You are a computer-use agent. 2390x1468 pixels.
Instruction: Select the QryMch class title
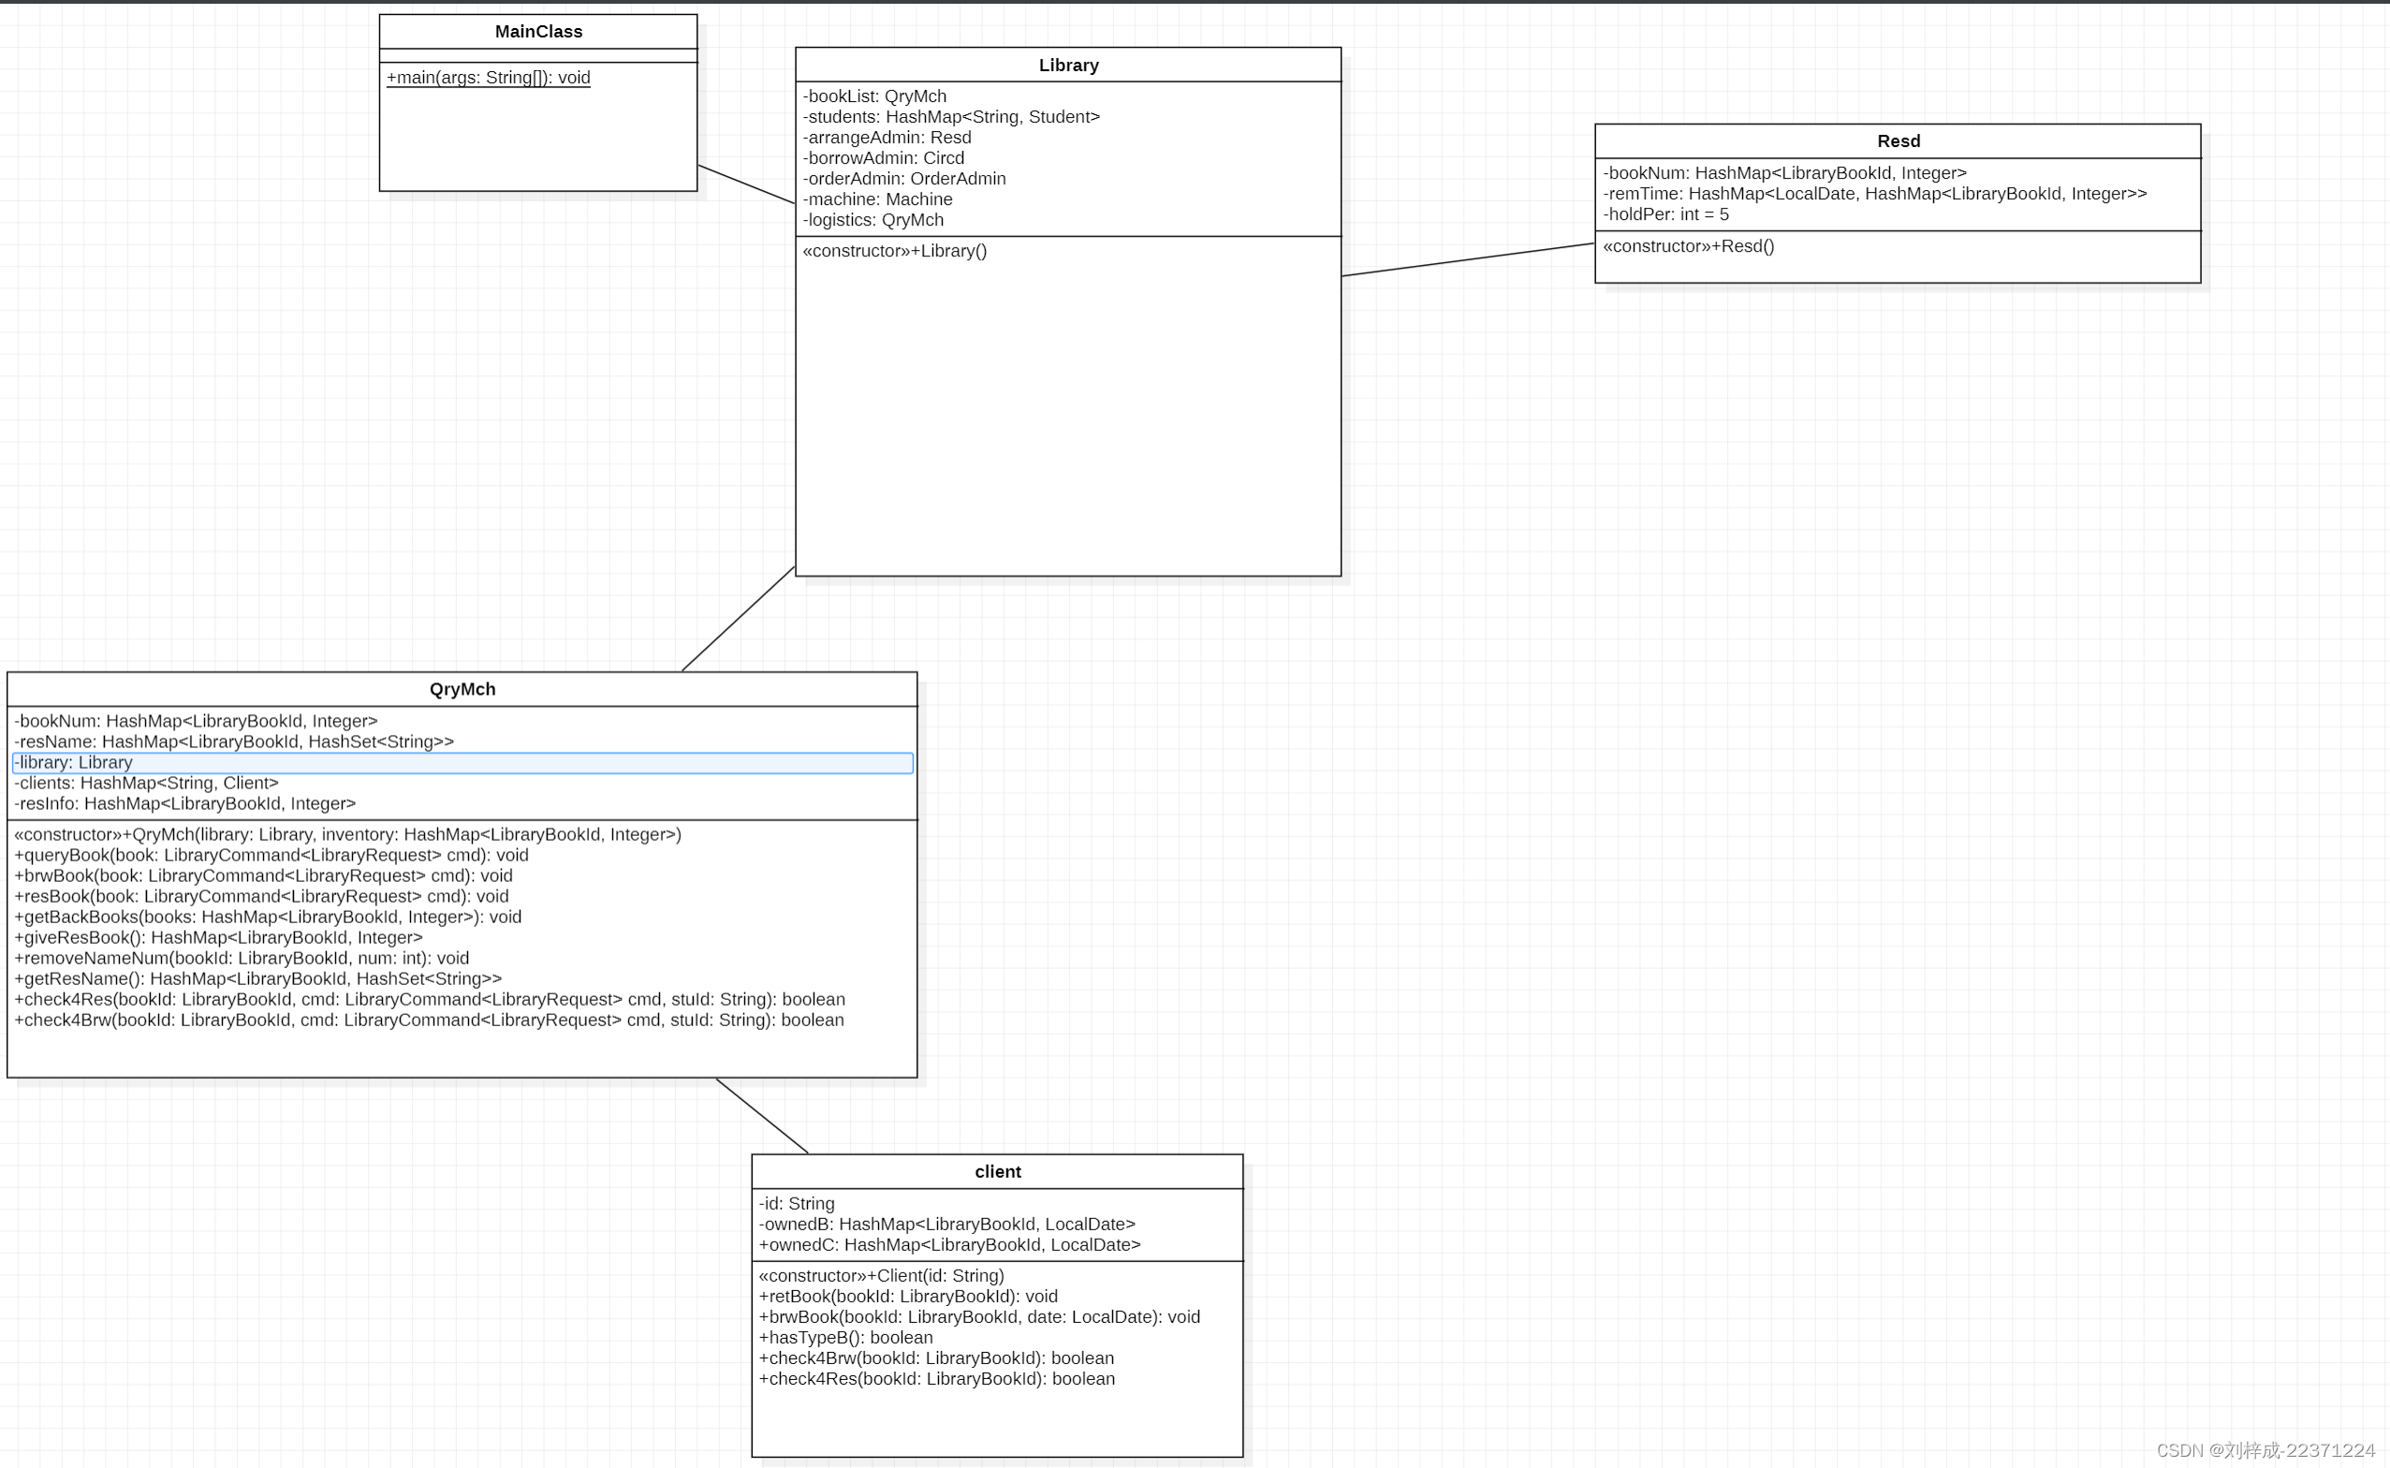(x=462, y=689)
